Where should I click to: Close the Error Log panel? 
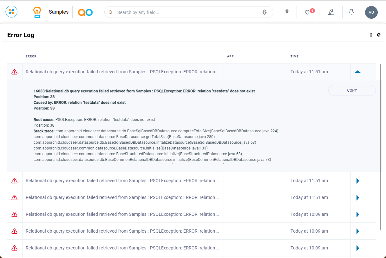click(x=379, y=35)
